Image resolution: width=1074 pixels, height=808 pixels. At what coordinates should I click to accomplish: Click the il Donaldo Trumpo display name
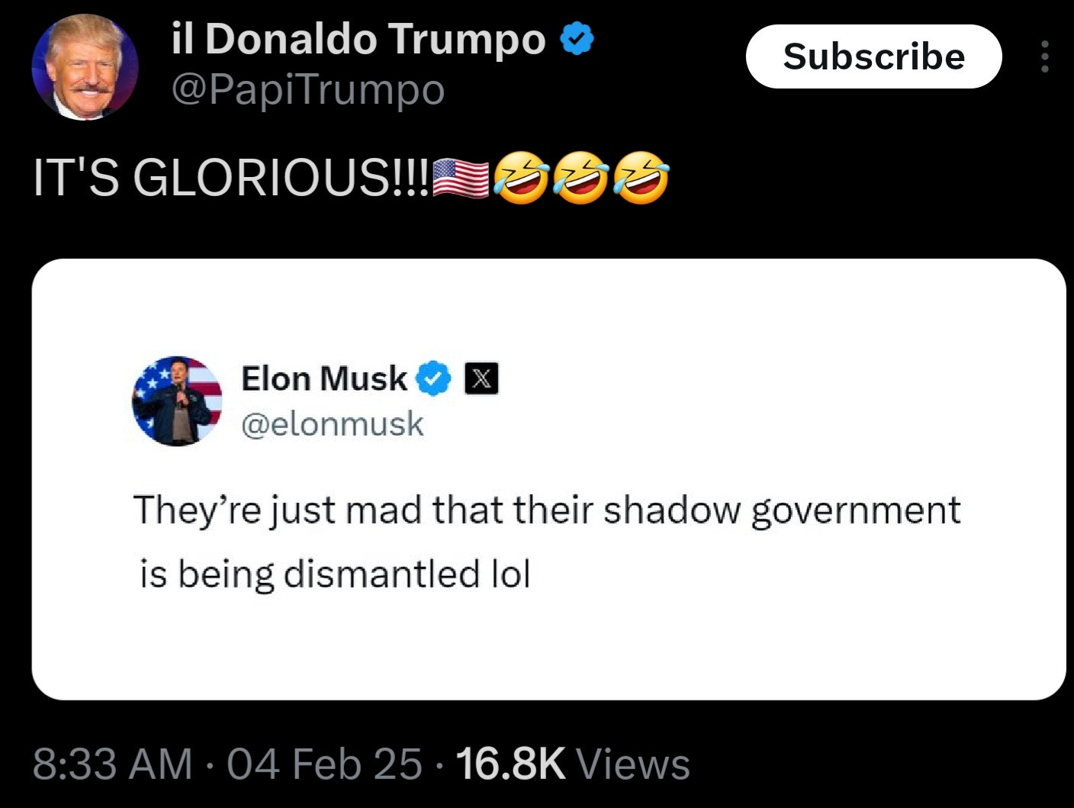[359, 38]
